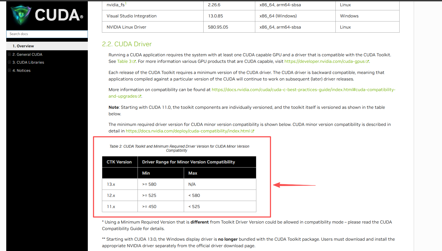Image resolution: width=442 pixels, height=251 pixels.
Task: Expand the CUDA Libraries sidebar section
Action: [x=9, y=62]
